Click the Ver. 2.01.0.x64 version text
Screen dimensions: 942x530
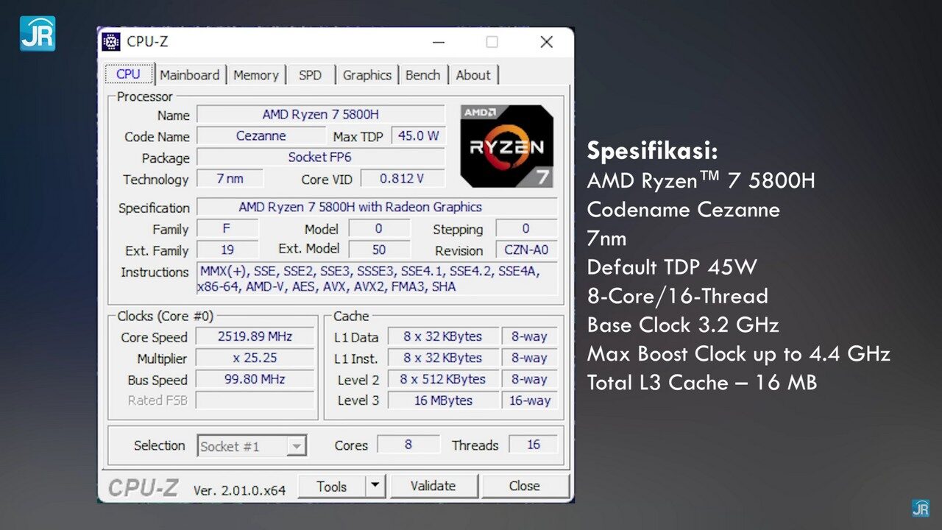239,490
